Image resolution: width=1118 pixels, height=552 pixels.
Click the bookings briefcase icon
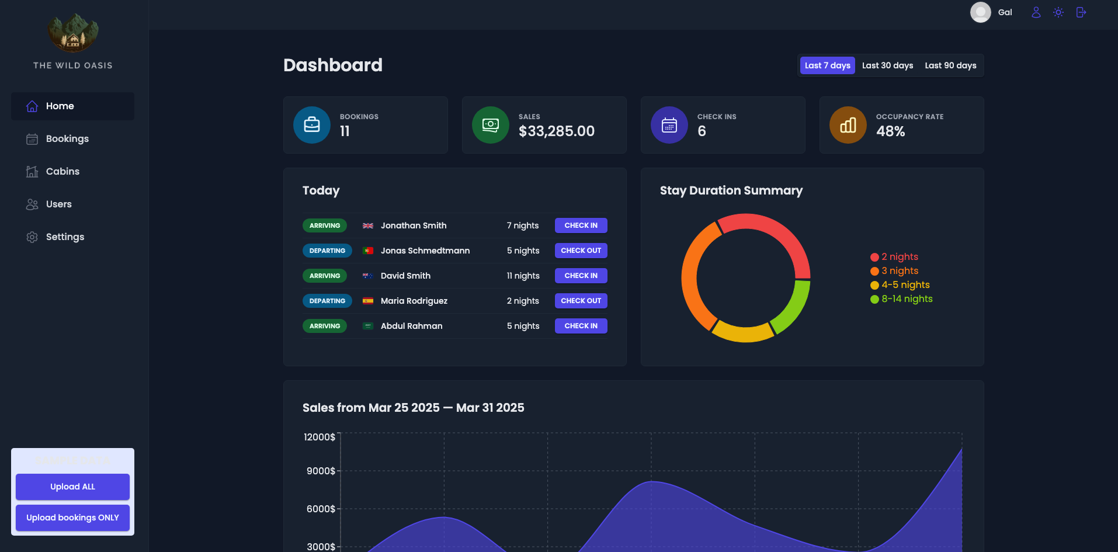point(312,125)
